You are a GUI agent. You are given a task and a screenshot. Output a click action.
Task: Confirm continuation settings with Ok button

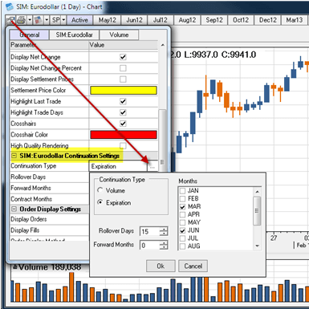pos(161,266)
